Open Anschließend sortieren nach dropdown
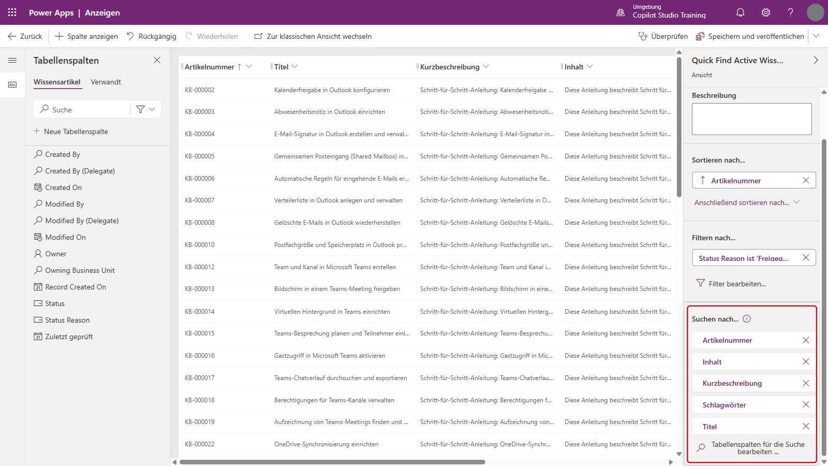 pos(747,202)
